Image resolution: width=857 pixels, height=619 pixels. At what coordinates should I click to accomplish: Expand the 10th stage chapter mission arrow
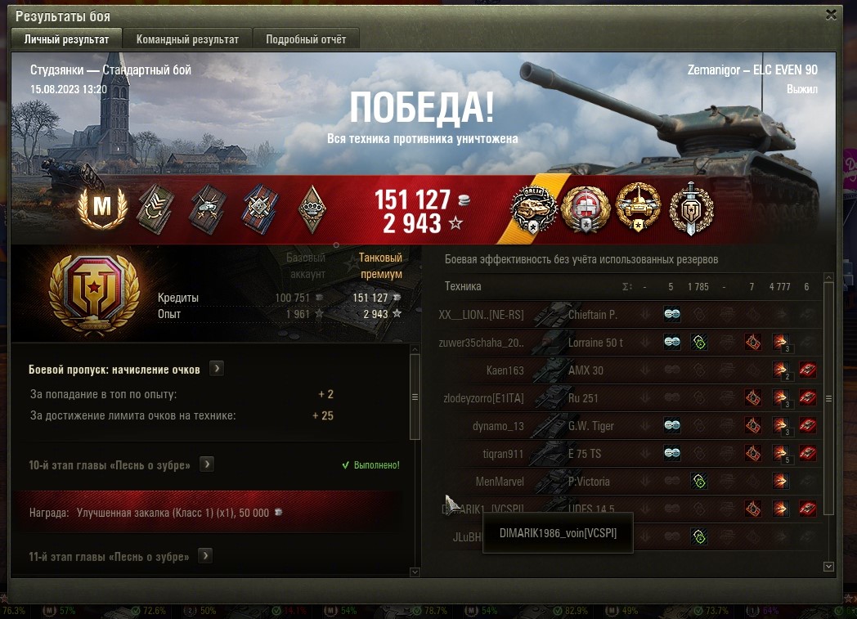tap(207, 464)
